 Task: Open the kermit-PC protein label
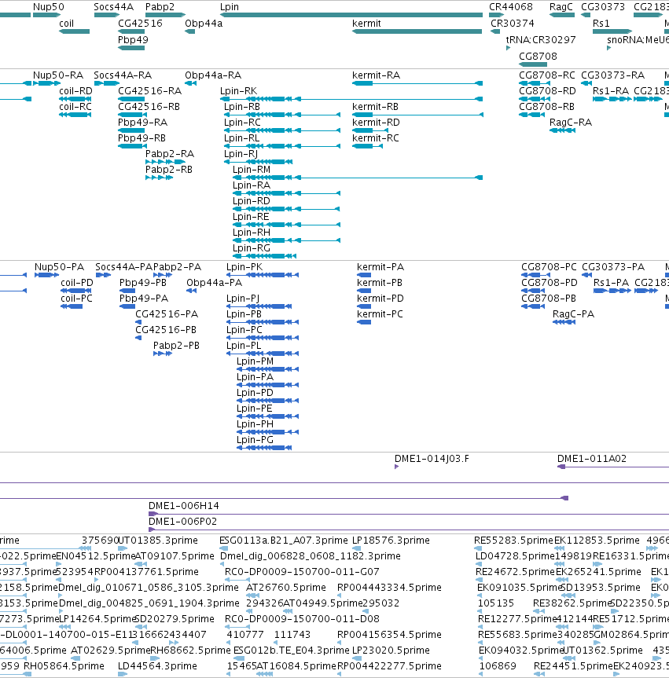(x=380, y=314)
